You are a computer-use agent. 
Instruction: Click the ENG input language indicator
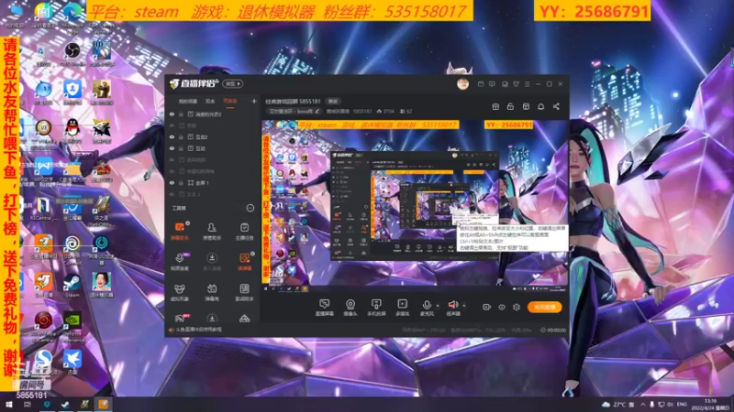pyautogui.click(x=682, y=404)
